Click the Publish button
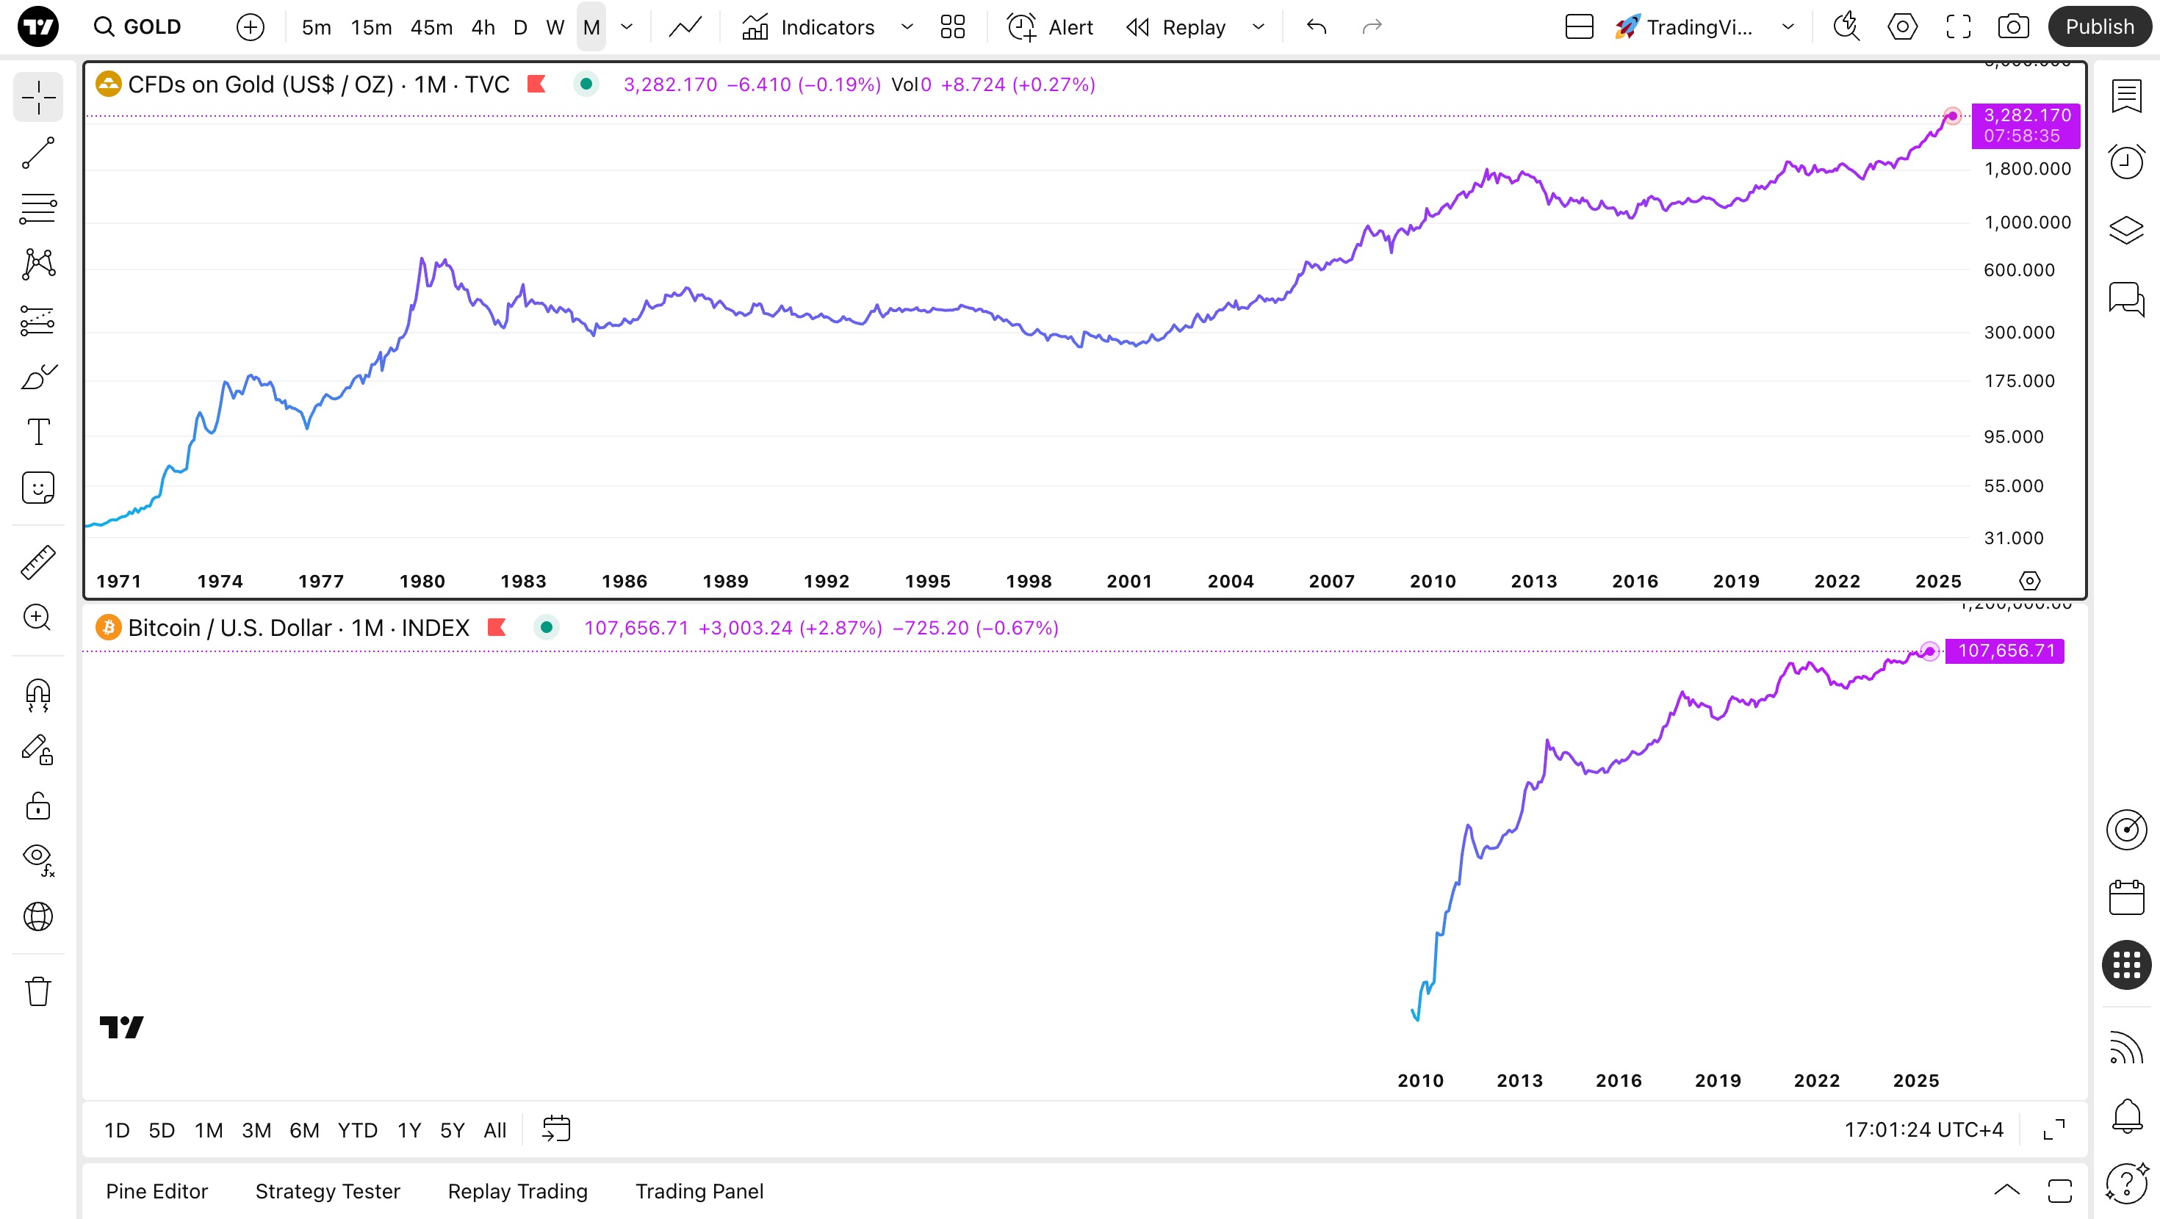The width and height of the screenshot is (2160, 1219). click(2099, 27)
